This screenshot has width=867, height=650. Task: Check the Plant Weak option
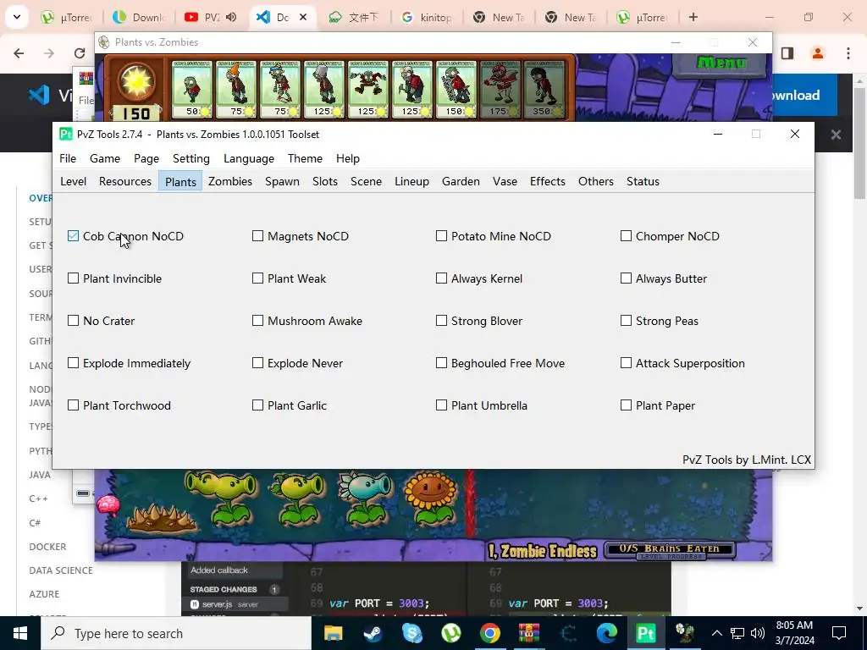coord(257,278)
